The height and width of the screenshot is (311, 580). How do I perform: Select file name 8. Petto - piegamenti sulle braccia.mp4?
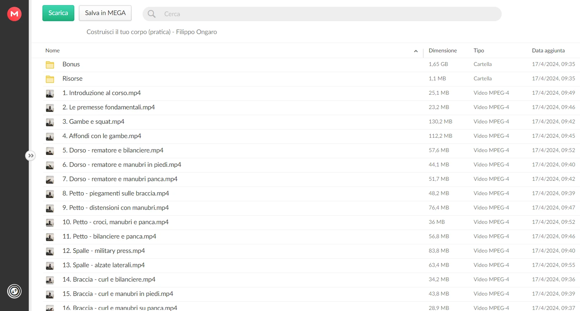pyautogui.click(x=116, y=193)
